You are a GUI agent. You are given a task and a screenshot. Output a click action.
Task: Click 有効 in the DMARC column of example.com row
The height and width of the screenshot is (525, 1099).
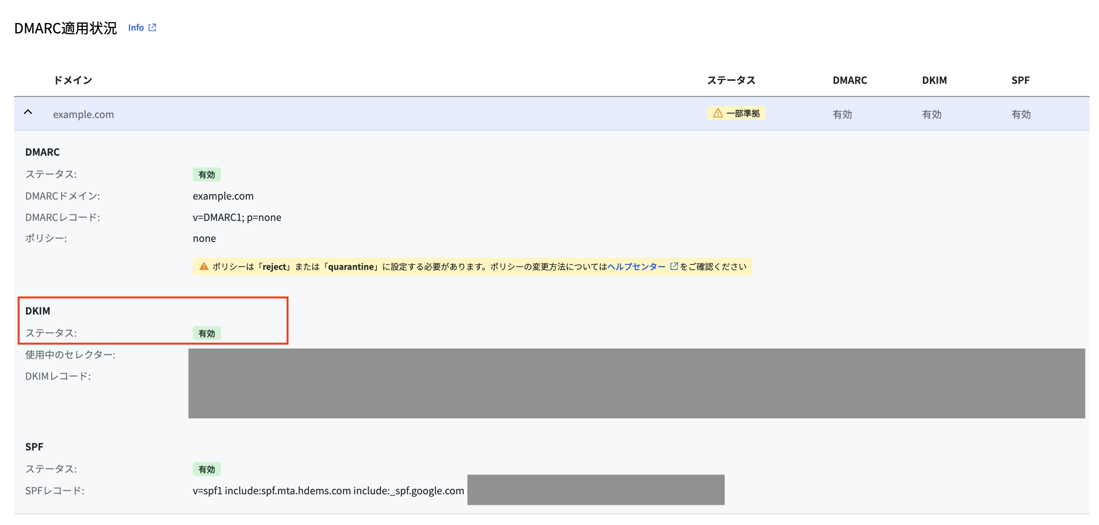[842, 115]
